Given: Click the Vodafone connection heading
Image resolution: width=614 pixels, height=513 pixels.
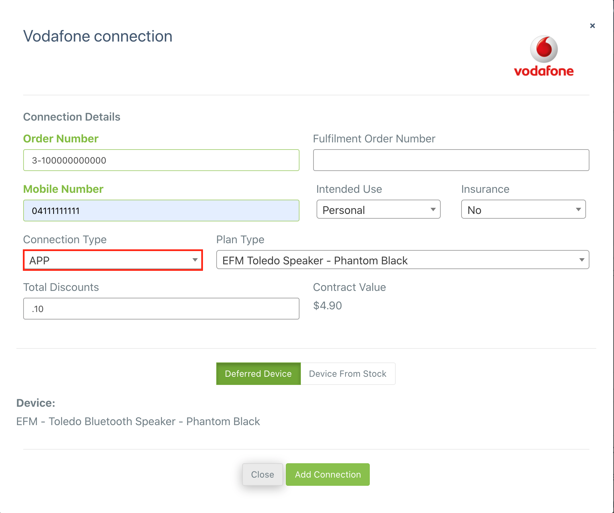Looking at the screenshot, I should coord(98,36).
